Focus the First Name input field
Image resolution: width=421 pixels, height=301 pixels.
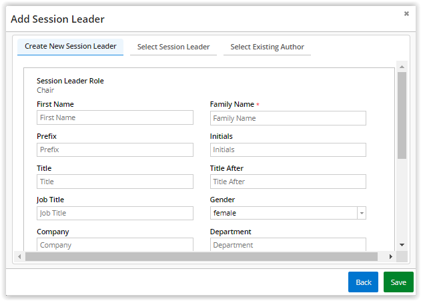tap(115, 117)
